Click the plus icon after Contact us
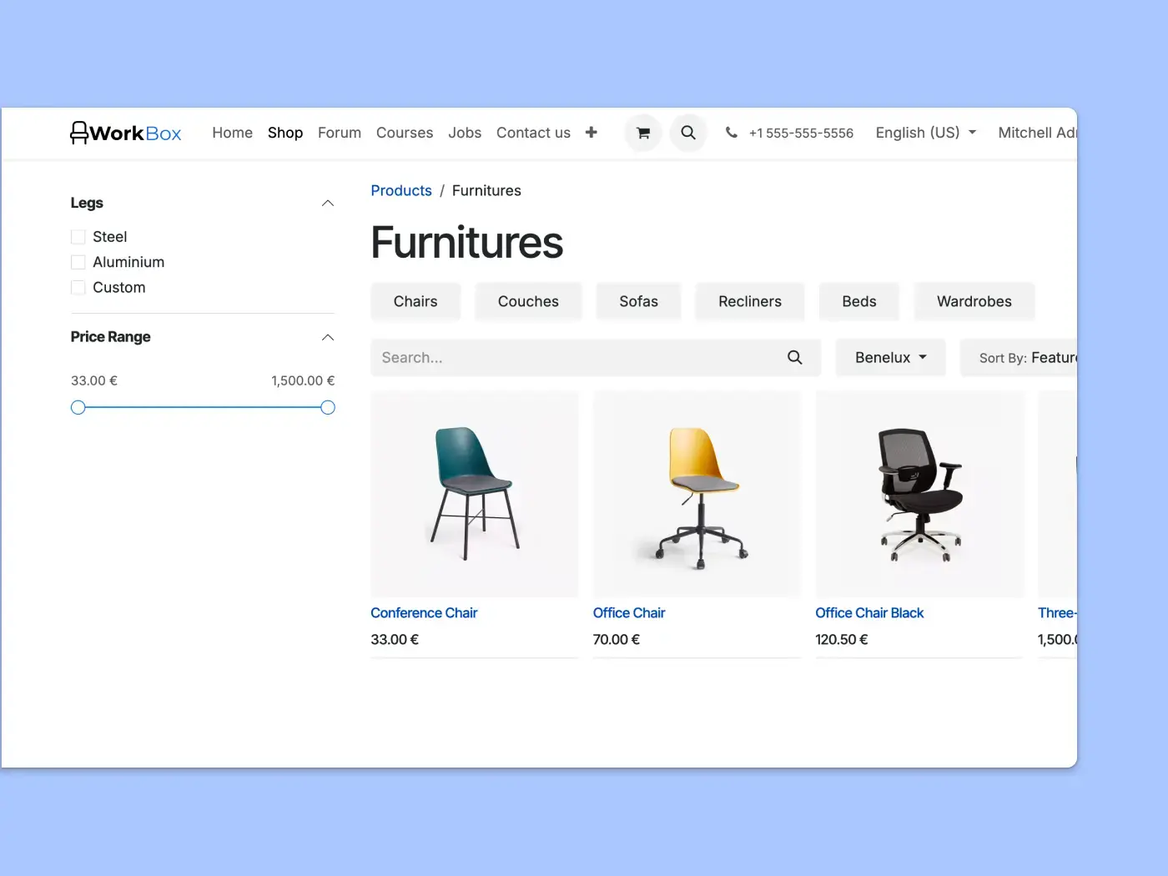This screenshot has height=876, width=1168. [x=592, y=133]
